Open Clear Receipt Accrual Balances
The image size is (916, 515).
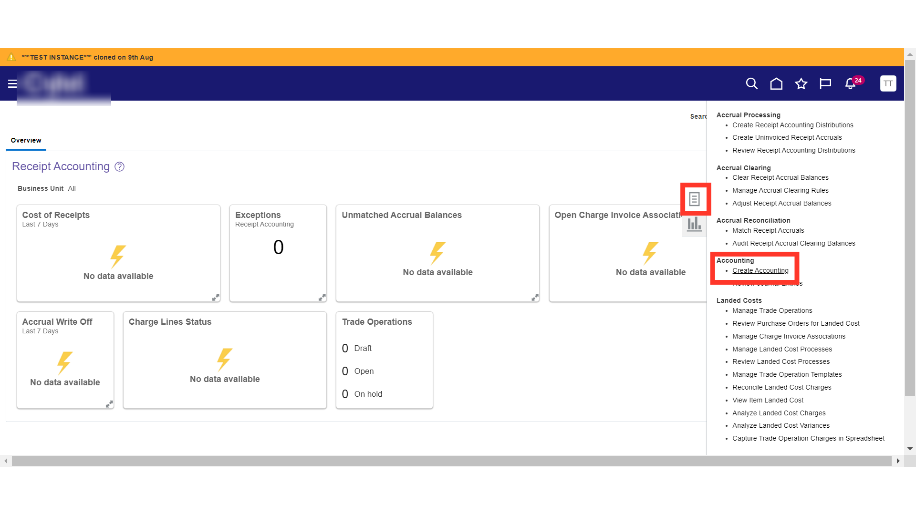pos(781,177)
